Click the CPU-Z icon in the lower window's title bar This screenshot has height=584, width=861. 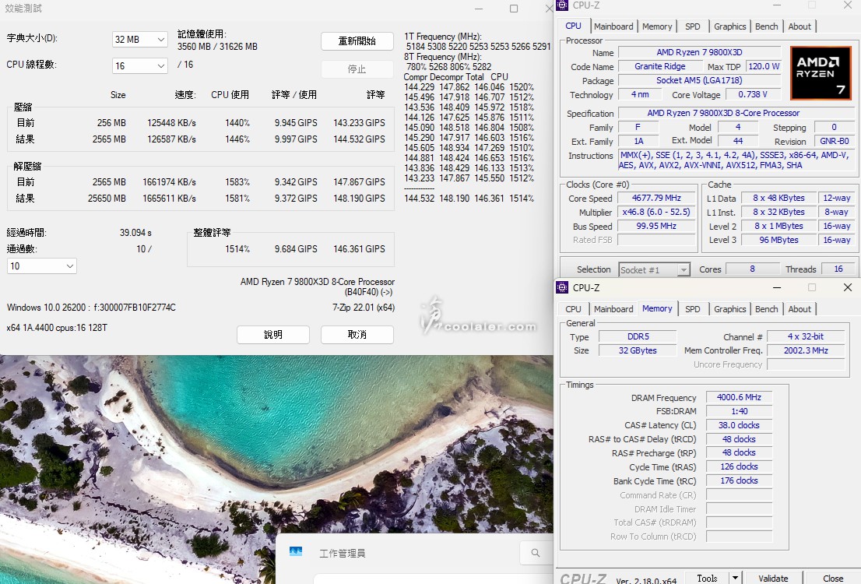(x=562, y=287)
